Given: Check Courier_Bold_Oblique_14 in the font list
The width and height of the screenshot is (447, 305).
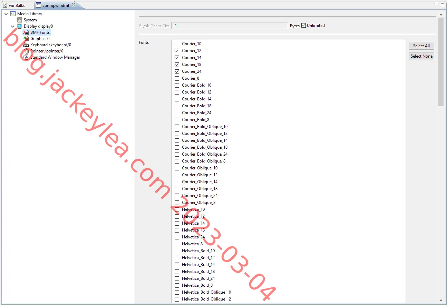Looking at the screenshot, I should 177,140.
